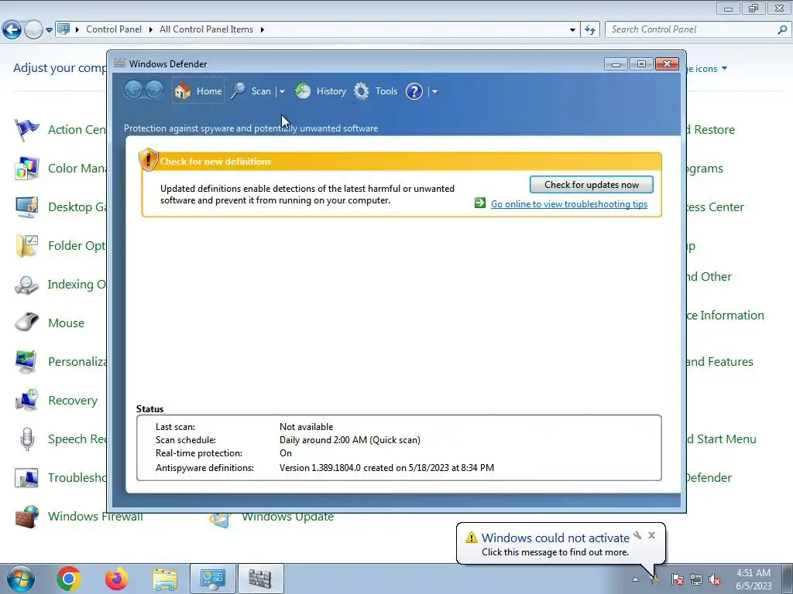
Task: Open Windows Firewall in Control Panel
Action: (95, 516)
